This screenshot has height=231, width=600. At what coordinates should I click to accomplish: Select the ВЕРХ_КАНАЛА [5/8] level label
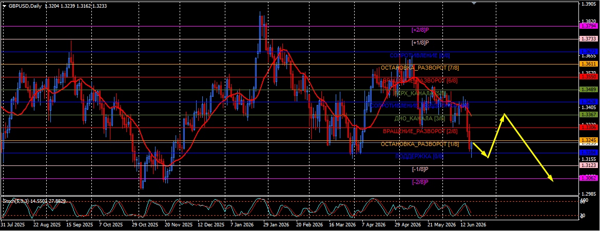point(420,93)
